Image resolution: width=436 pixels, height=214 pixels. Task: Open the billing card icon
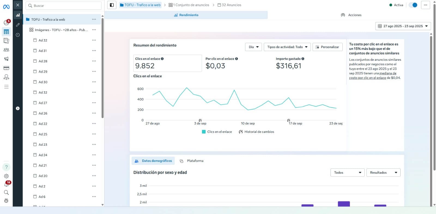pyautogui.click(x=6, y=68)
